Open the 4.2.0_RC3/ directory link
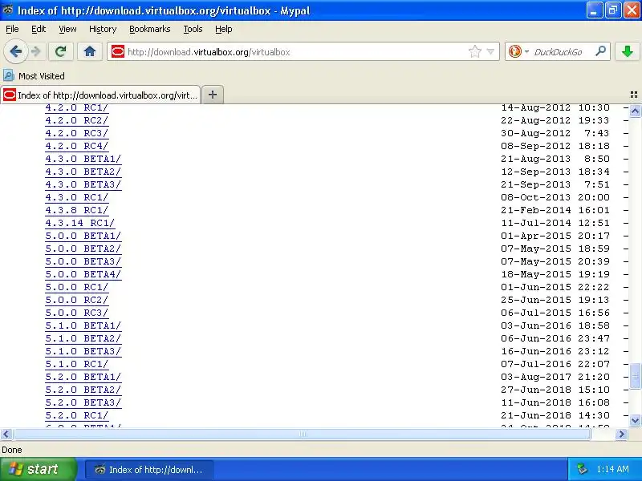Image resolution: width=642 pixels, height=481 pixels. [76, 133]
